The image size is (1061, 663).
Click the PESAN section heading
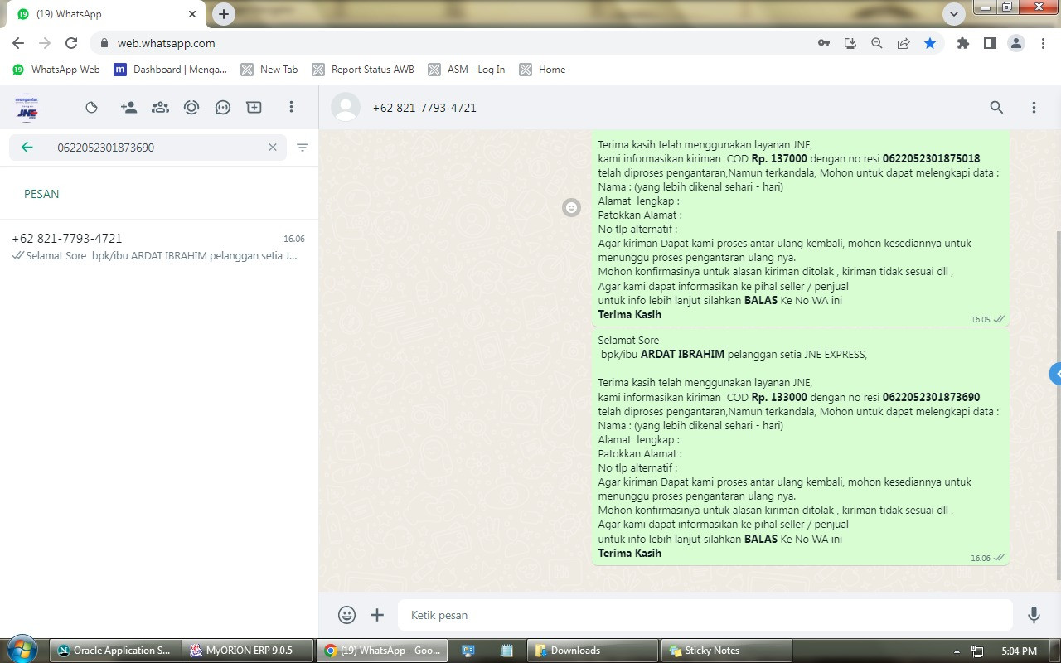tap(41, 194)
